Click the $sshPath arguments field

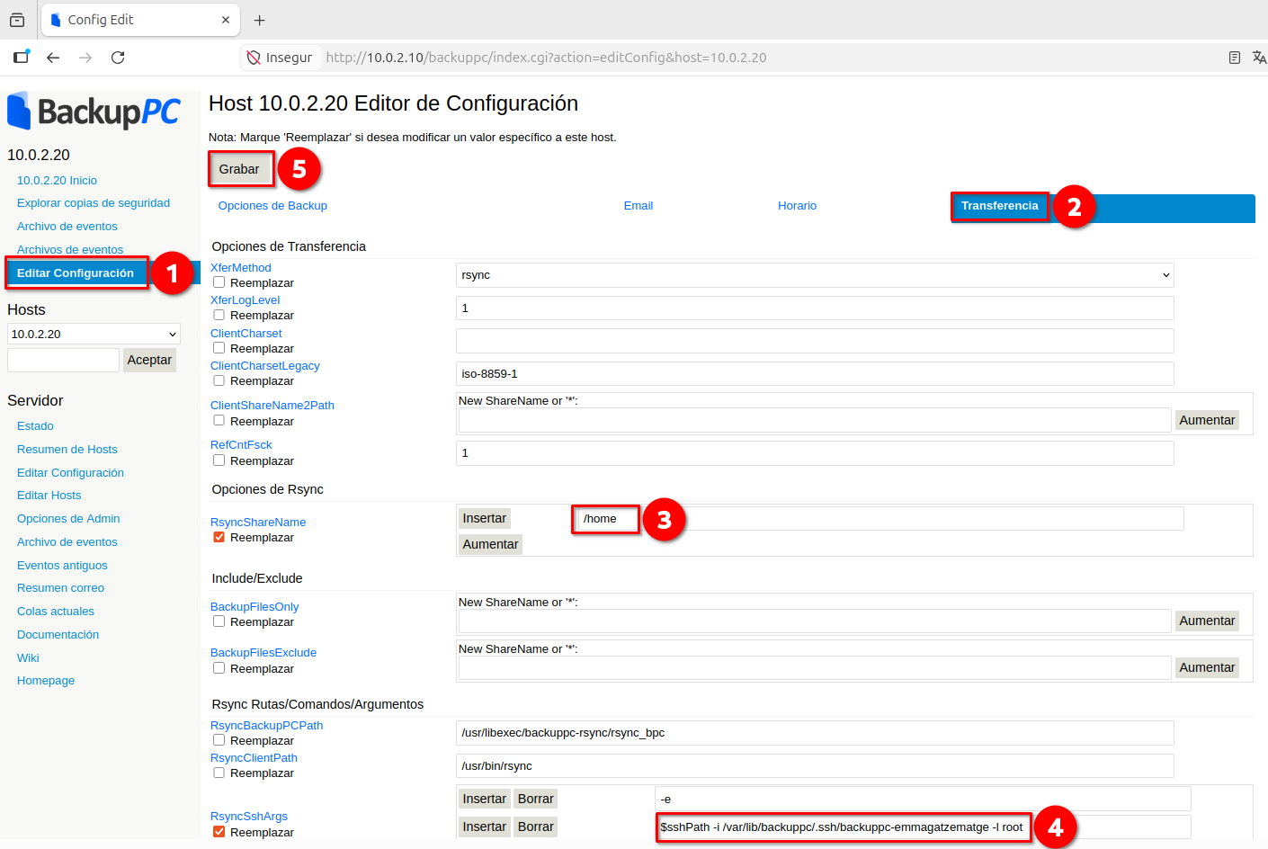tap(923, 827)
